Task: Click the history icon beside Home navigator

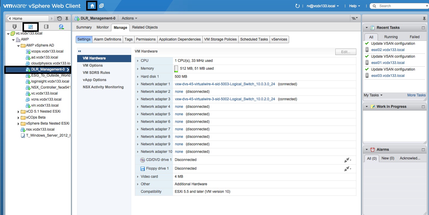Action: 59,19
